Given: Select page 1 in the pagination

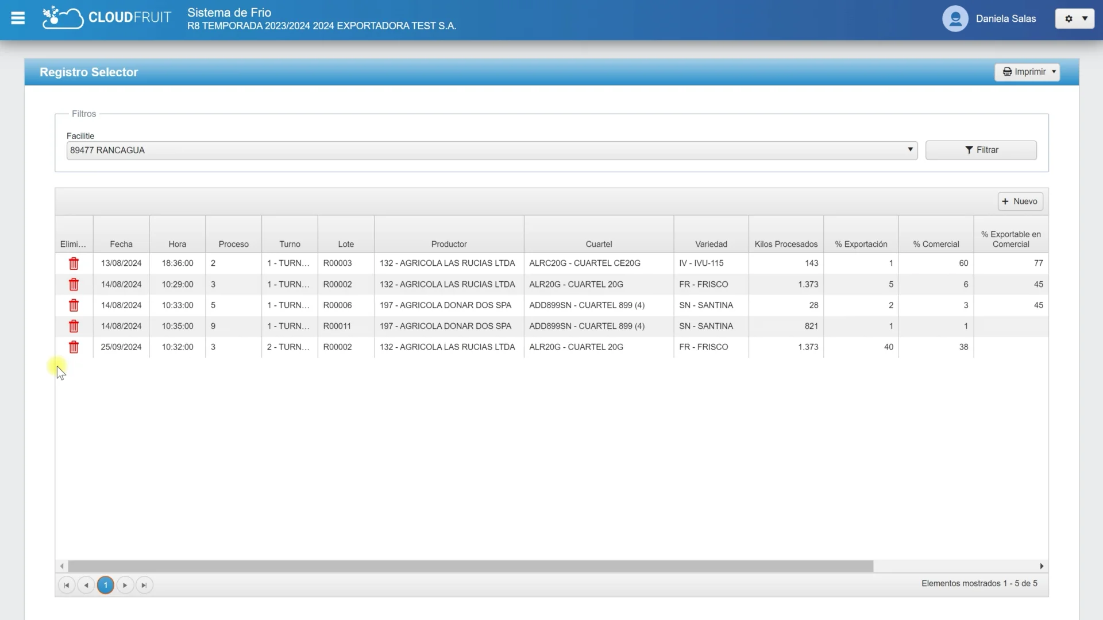Looking at the screenshot, I should pos(105,584).
